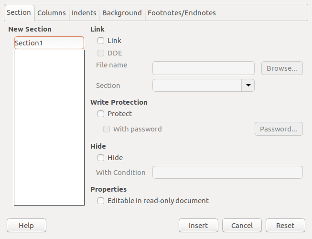Screen dimensions: 312x239
Task: Open Help for this dialog
Action: click(x=26, y=226)
